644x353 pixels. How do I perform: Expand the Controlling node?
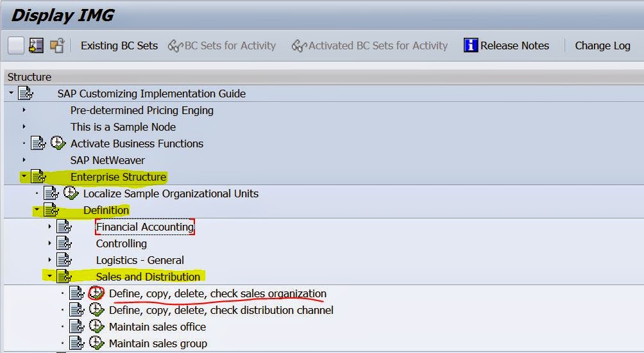pyautogui.click(x=49, y=243)
